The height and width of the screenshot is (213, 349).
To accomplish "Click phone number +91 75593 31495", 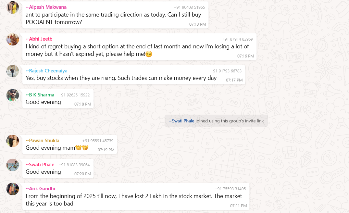I will 231,189.
